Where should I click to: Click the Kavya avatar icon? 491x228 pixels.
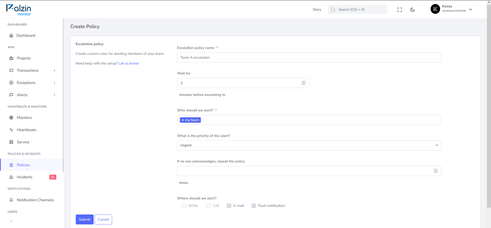click(x=435, y=9)
